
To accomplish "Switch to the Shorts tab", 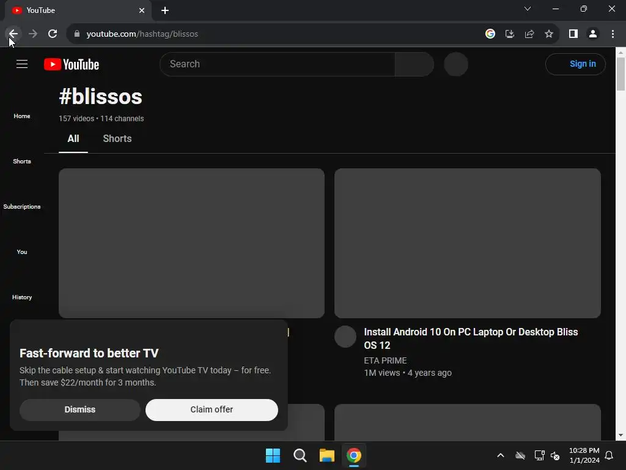I will point(117,139).
